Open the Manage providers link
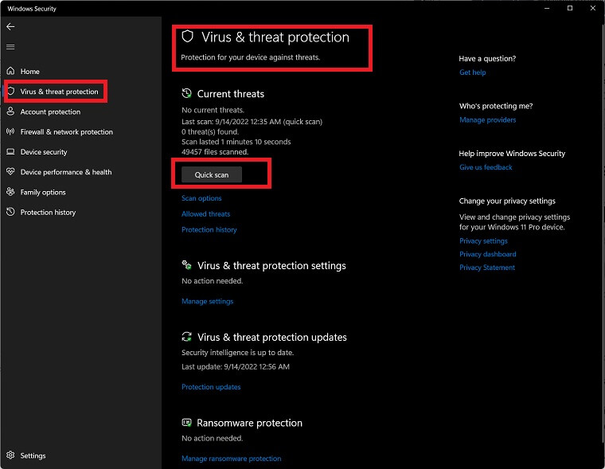 pyautogui.click(x=487, y=119)
